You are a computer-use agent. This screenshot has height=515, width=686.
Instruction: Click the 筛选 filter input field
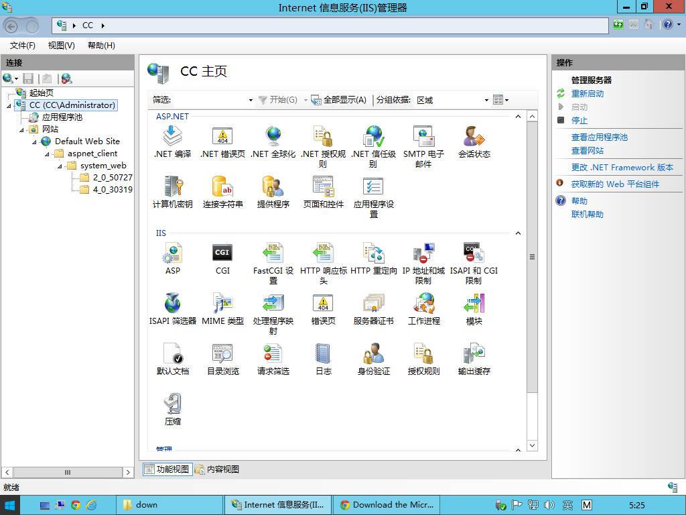[214, 101]
